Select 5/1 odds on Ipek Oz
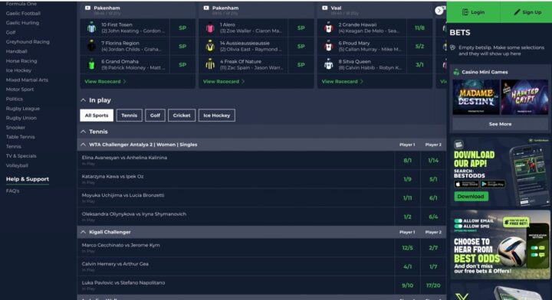This screenshot has height=300, width=552. (433, 179)
